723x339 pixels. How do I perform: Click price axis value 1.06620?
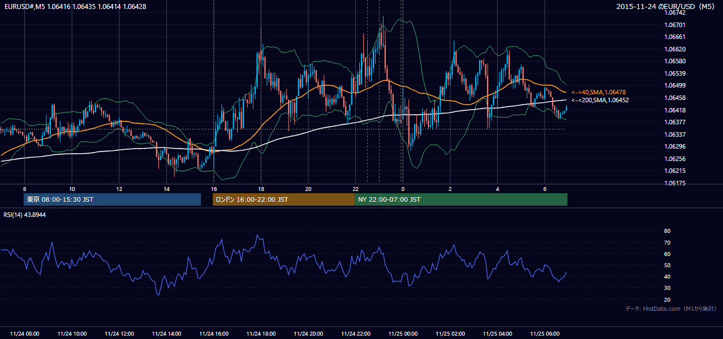pyautogui.click(x=674, y=49)
